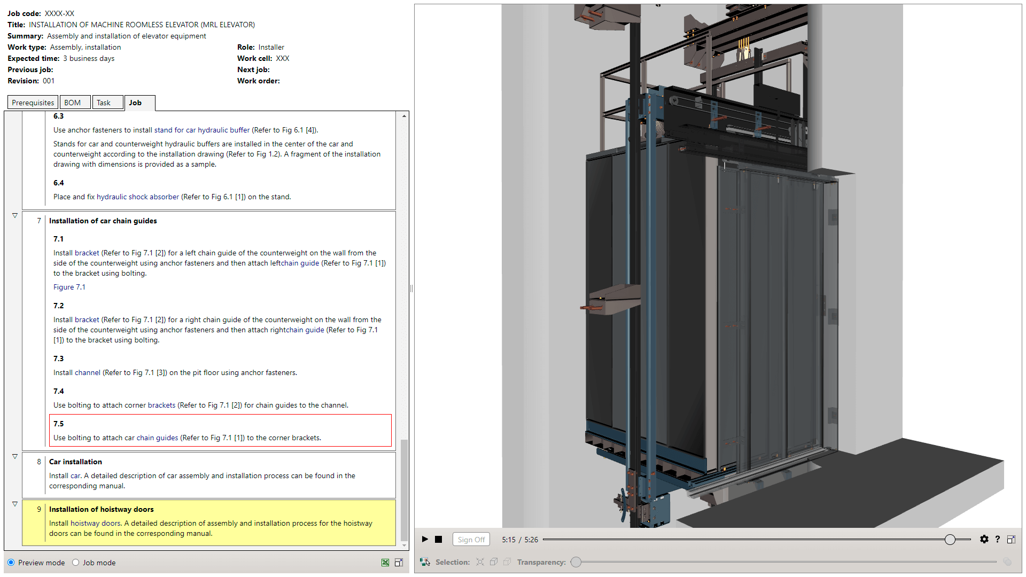Click the Sign Off button
This screenshot has height=577, width=1026.
[469, 540]
